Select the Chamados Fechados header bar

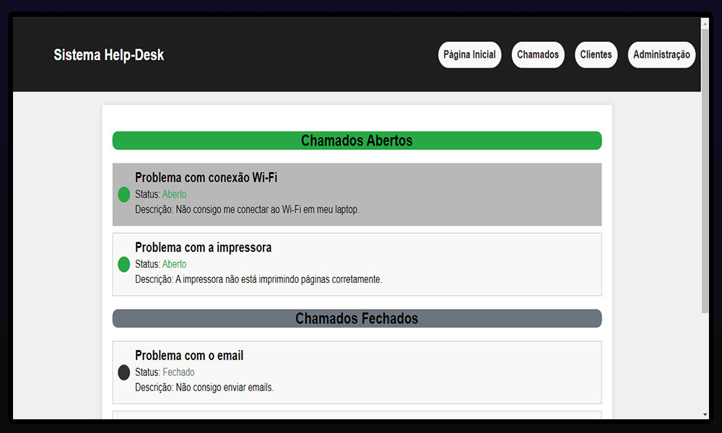pyautogui.click(x=357, y=318)
